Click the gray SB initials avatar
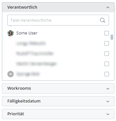This screenshot has width=116, height=121. click(11, 74)
